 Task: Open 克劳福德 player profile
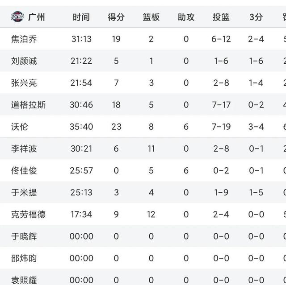pyautogui.click(x=28, y=215)
